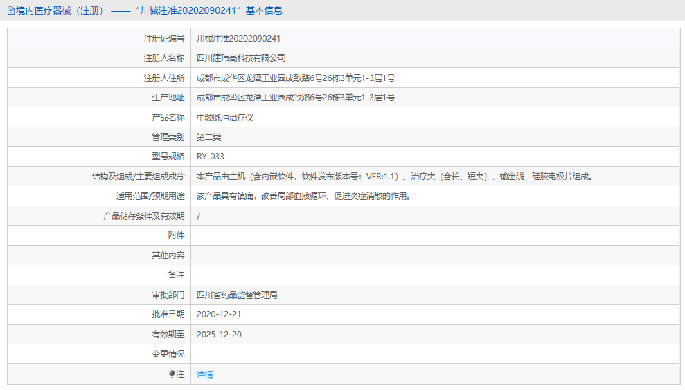Screen dimensions: 685x390
Task: Click the 产品名称 label
Action: (168, 118)
